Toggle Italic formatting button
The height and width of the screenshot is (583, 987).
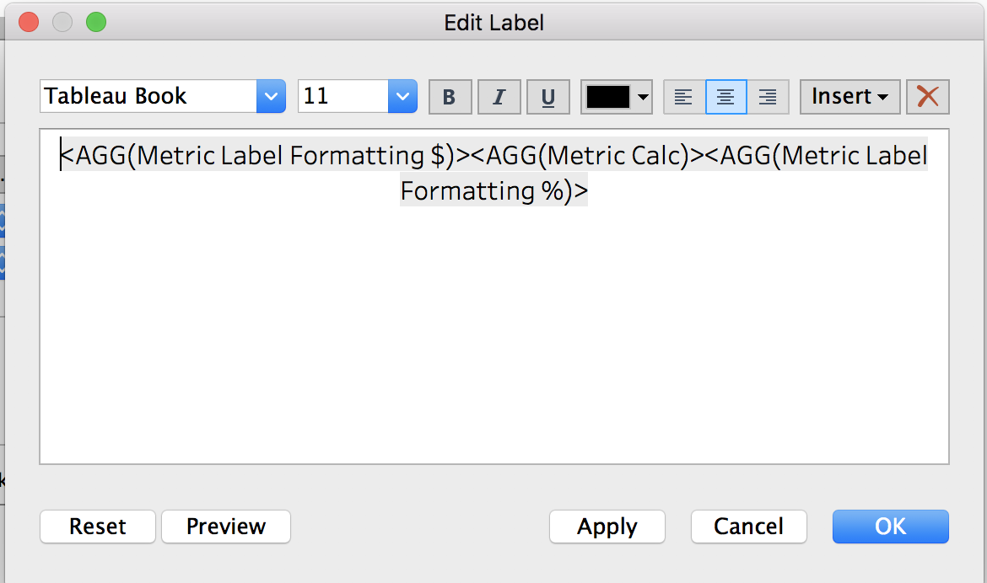pos(499,97)
